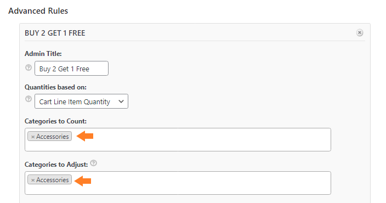Click the Categories to Count label

tap(55, 121)
